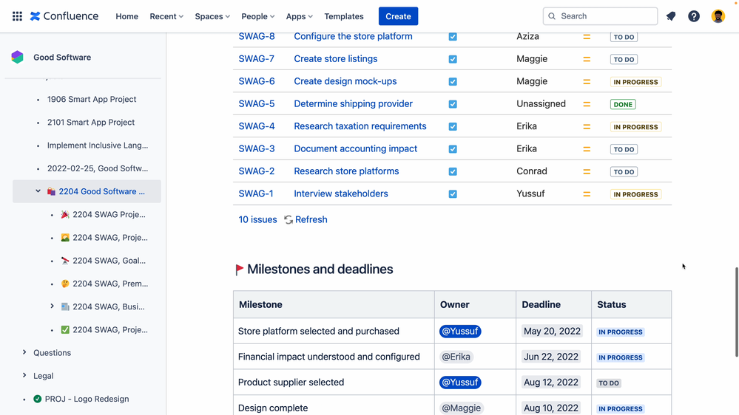
Task: Click the DONE status lozenge for SWAG-5
Action: pos(623,104)
